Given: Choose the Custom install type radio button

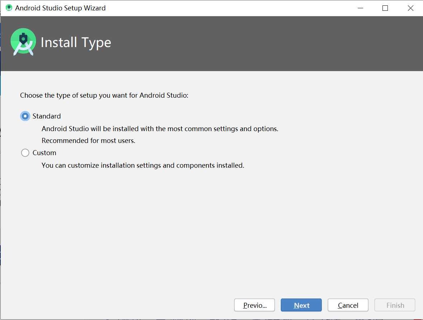Looking at the screenshot, I should pos(25,153).
